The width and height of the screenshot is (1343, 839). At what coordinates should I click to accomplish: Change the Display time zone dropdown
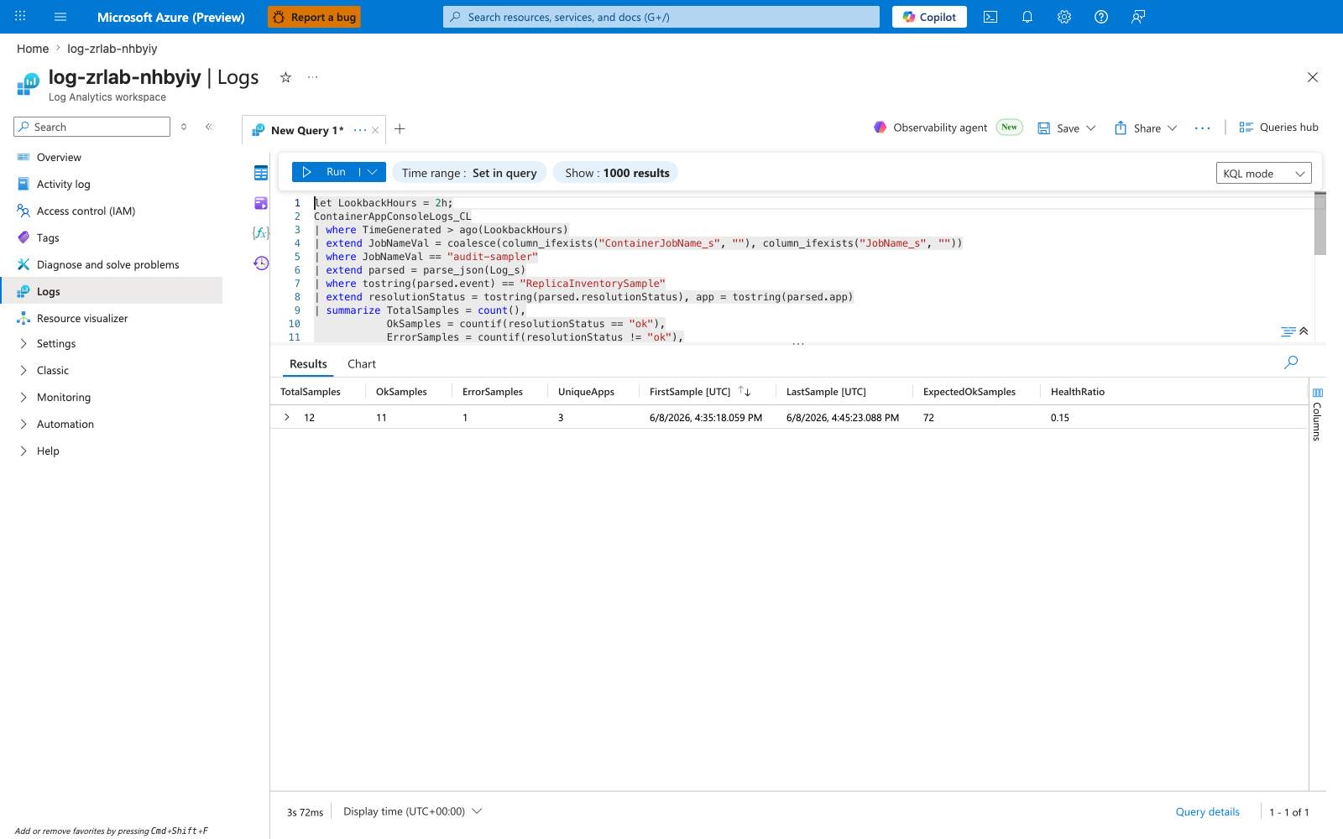(x=413, y=811)
